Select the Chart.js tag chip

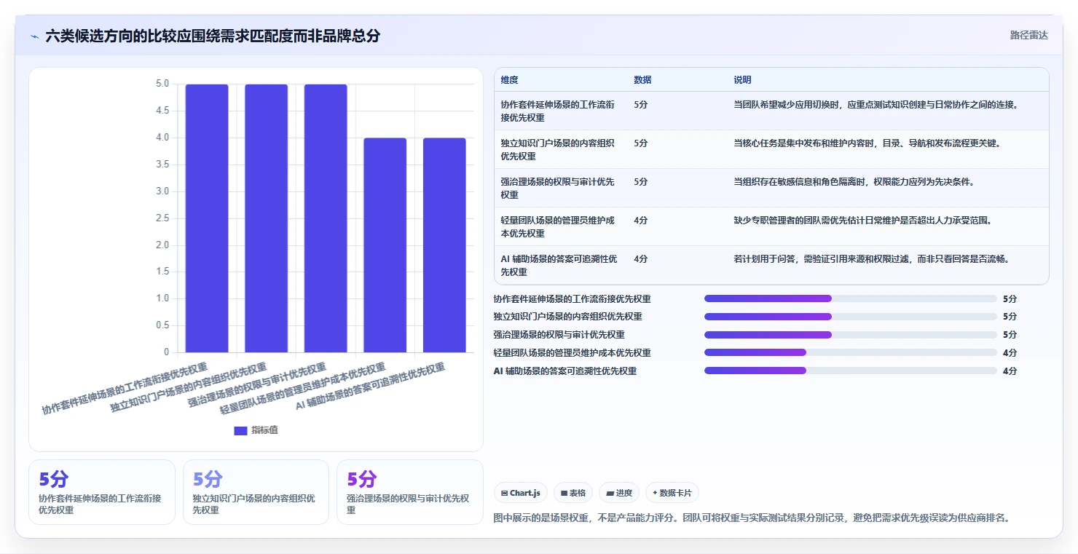521,493
